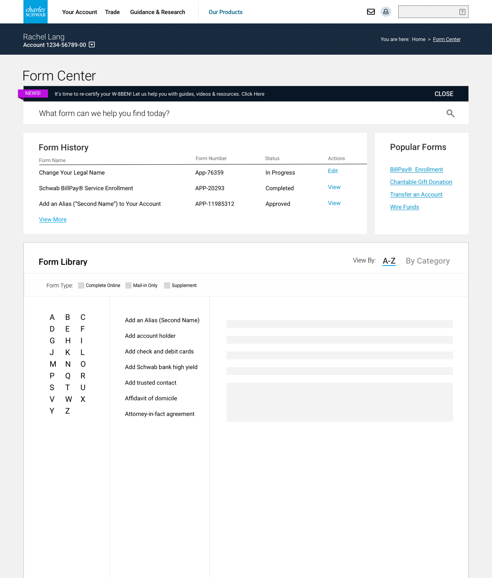Select letter B in the index
Image resolution: width=492 pixels, height=578 pixels.
coord(68,317)
